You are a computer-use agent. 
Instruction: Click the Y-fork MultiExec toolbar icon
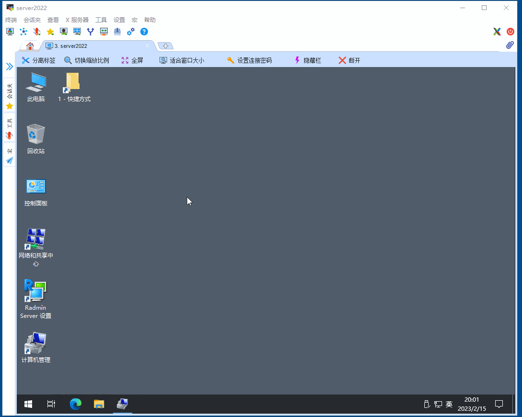point(91,32)
